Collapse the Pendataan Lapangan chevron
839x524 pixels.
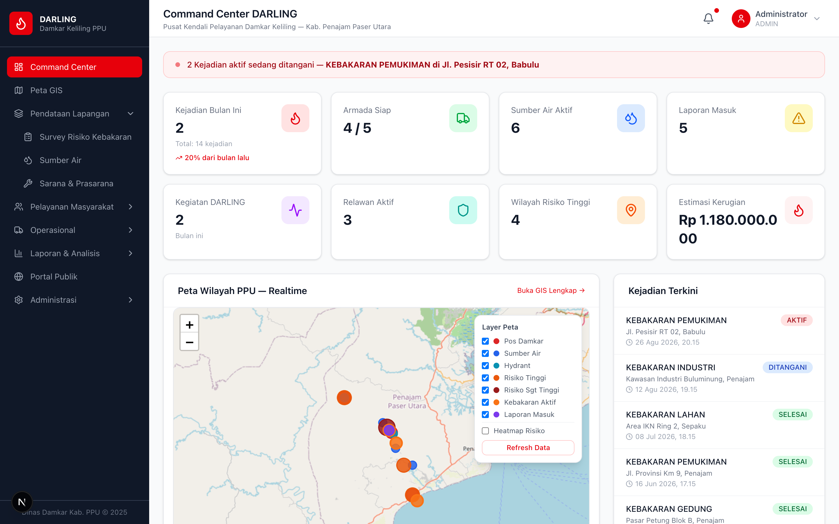(x=130, y=114)
